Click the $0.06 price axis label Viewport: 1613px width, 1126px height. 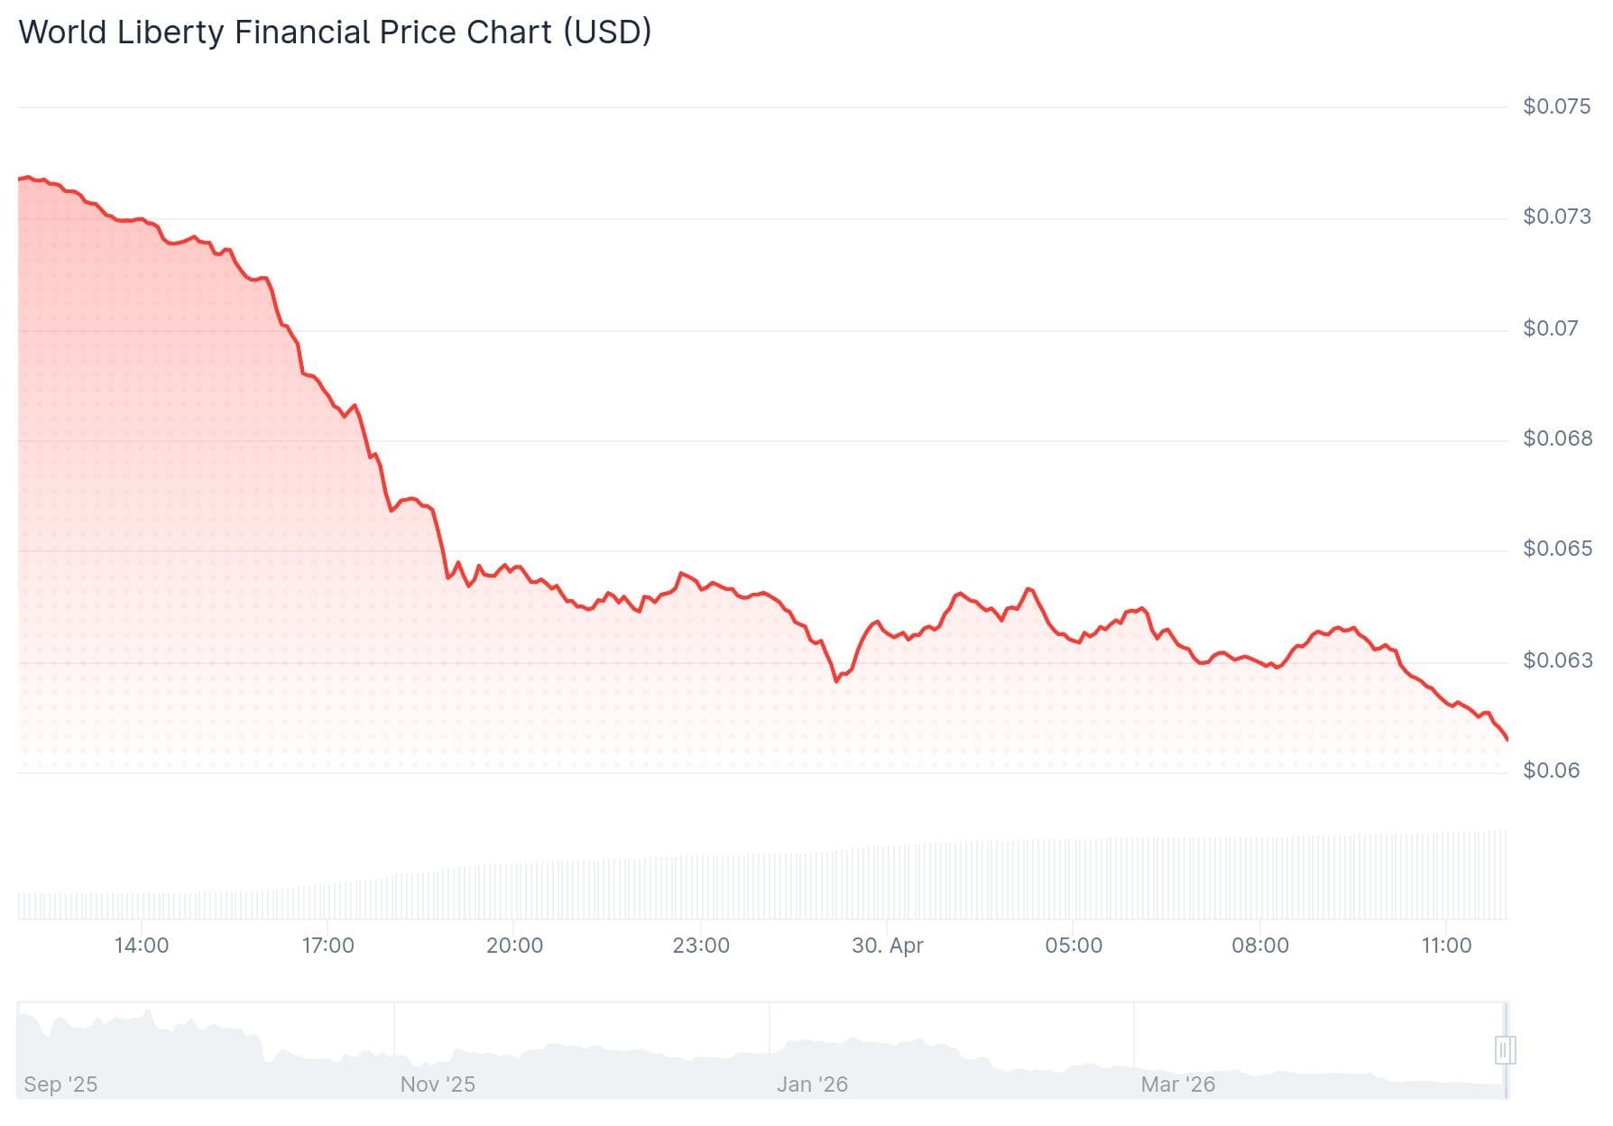point(1551,771)
